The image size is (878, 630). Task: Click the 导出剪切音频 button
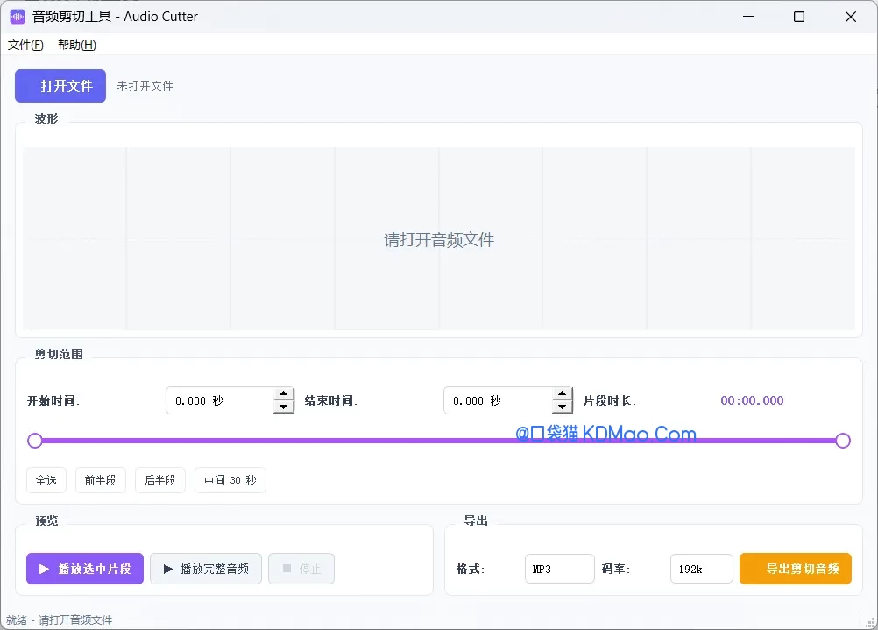pos(796,569)
